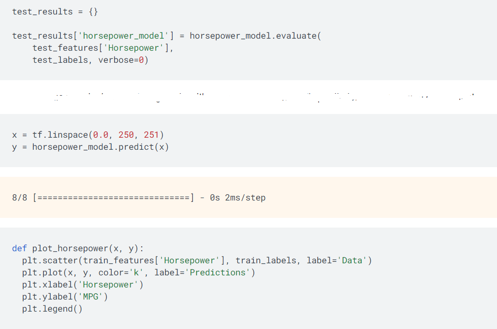
Task: Click the 'test_results = {}' code line
Action: click(55, 12)
